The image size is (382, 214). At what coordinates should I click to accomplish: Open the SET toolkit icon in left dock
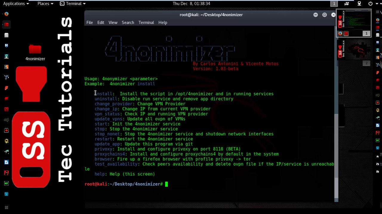pyautogui.click(x=6, y=183)
